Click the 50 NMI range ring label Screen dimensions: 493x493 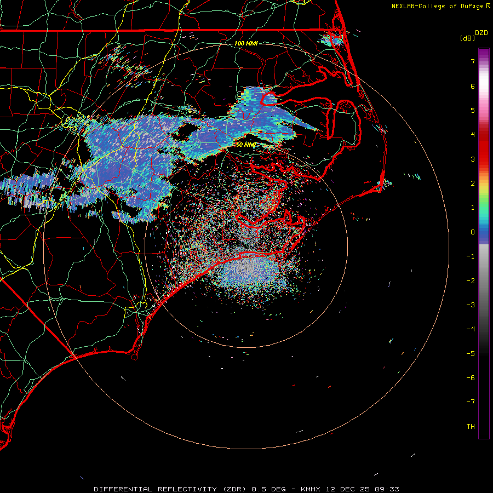246,145
